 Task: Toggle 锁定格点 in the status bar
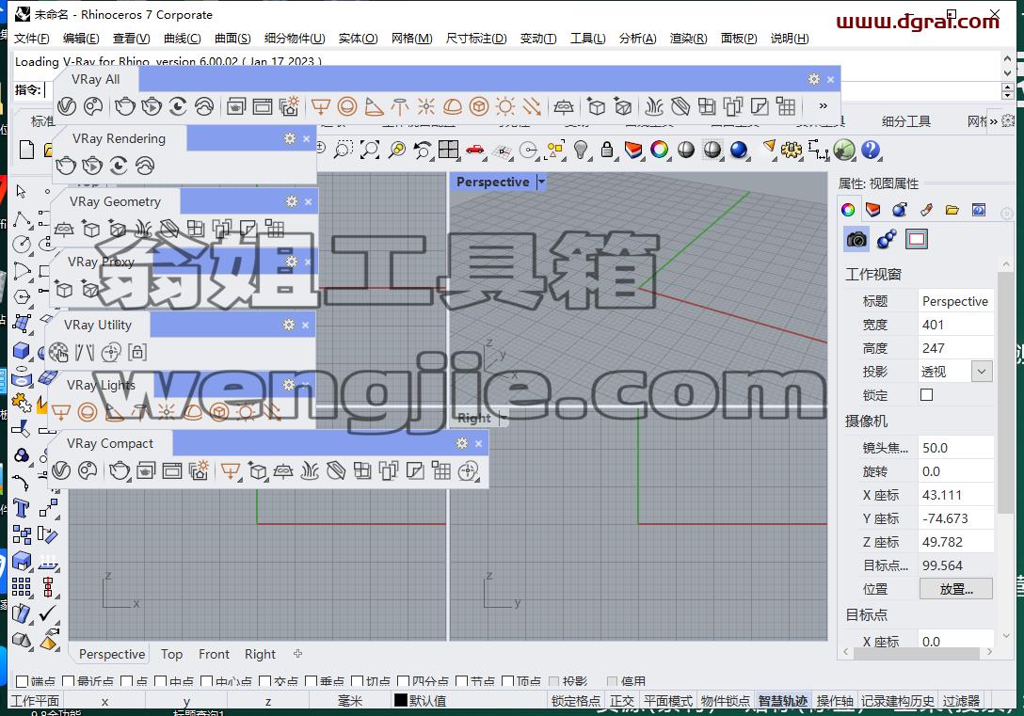[575, 701]
